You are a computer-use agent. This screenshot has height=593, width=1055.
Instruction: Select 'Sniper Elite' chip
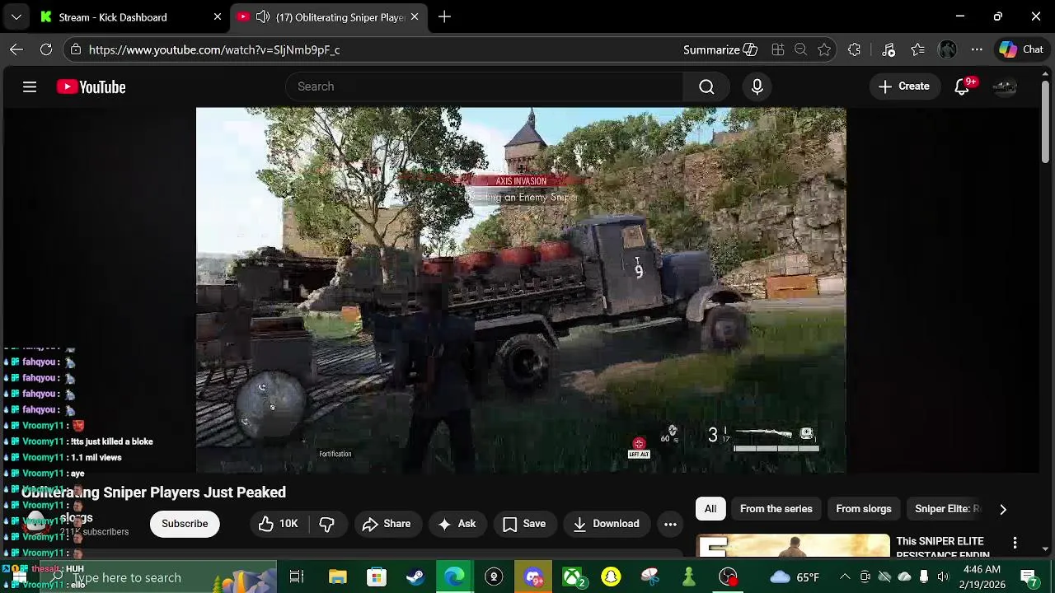(946, 509)
